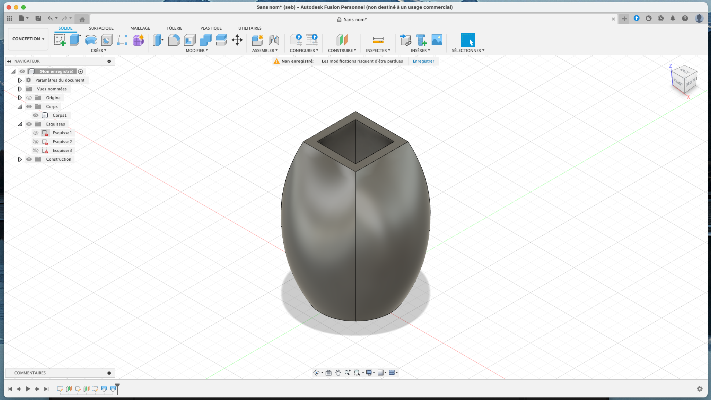Open the MODIFIER dropdown menu
This screenshot has height=400, width=711.
pos(197,51)
